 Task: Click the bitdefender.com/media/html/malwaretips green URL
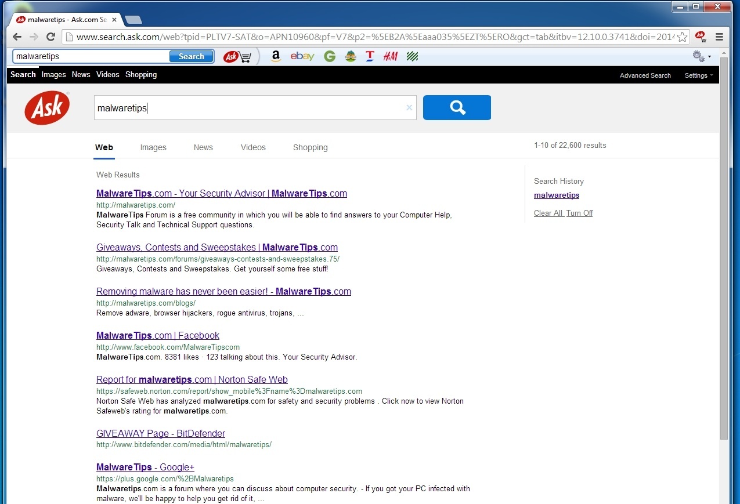(x=184, y=445)
